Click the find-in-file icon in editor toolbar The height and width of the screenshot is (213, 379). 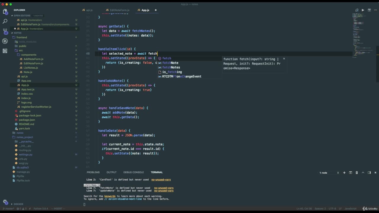click(357, 10)
